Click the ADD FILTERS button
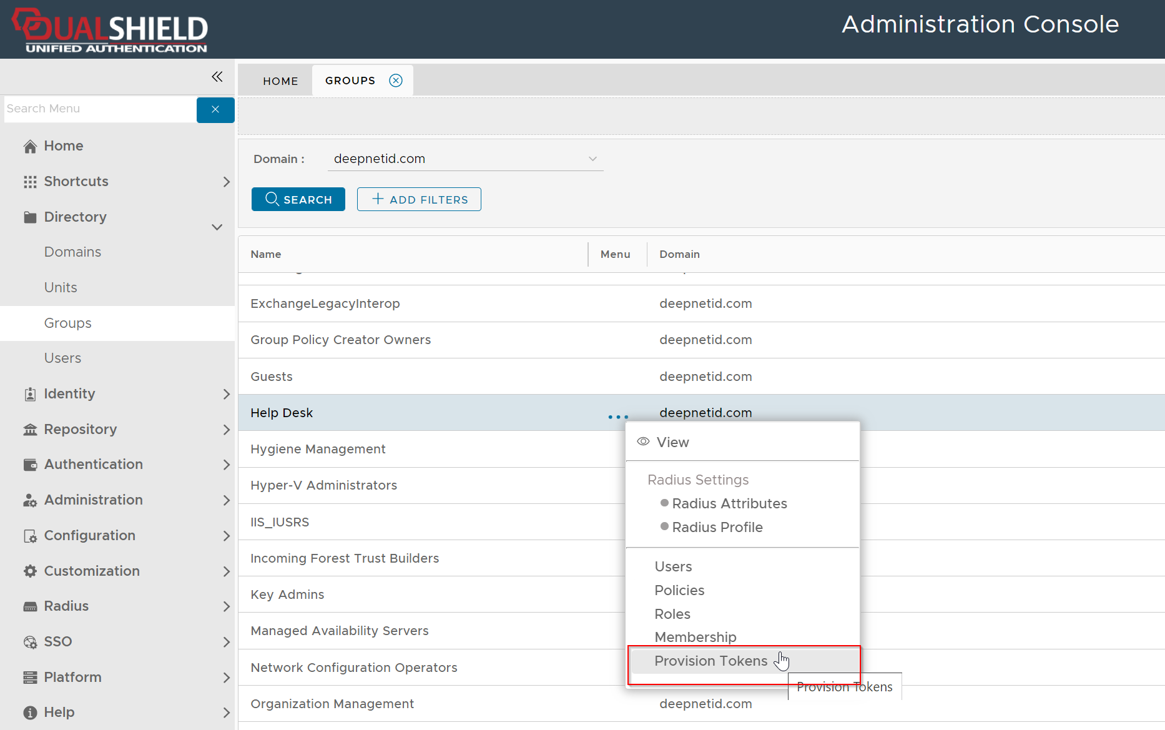The height and width of the screenshot is (730, 1165). (x=419, y=200)
